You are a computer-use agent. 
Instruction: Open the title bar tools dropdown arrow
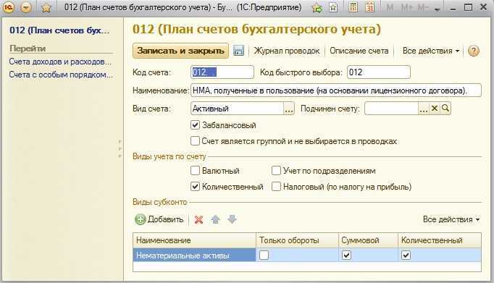[437, 9]
